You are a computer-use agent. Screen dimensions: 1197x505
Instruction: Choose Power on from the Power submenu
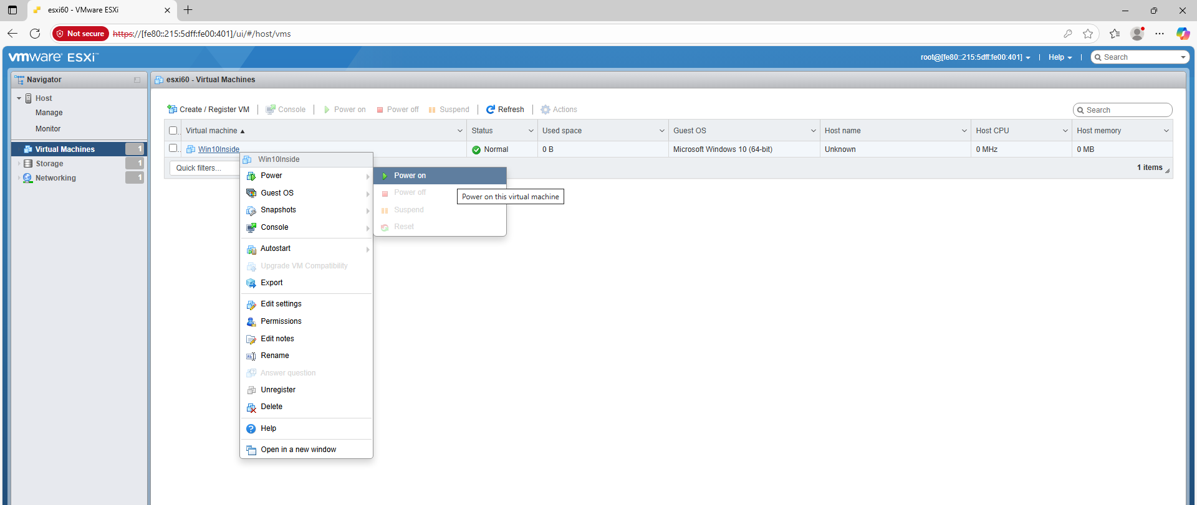[440, 176]
